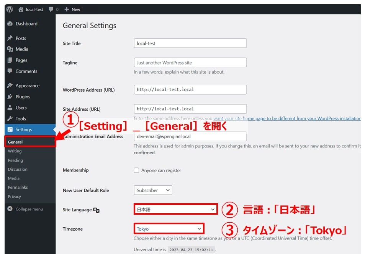The width and height of the screenshot is (383, 254).
Task: Enable the Anyone can register checkbox
Action: coord(136,170)
